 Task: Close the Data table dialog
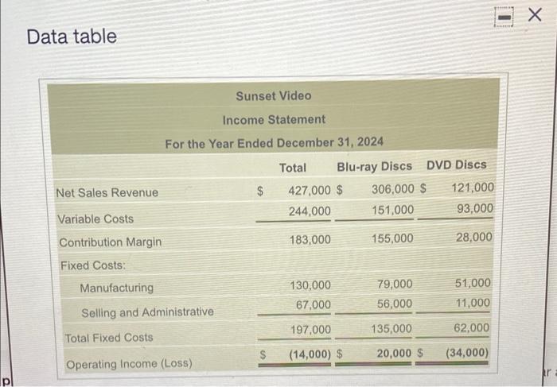pos(535,15)
